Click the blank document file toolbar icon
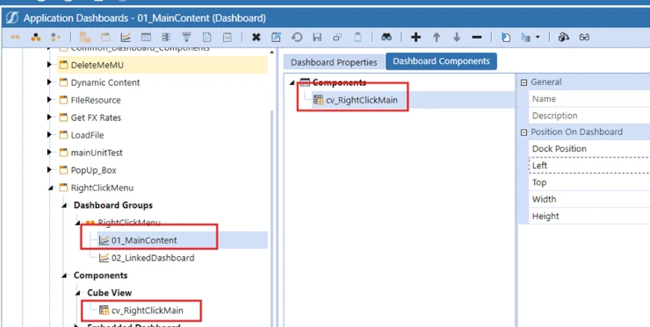The width and height of the screenshot is (650, 327). click(206, 37)
